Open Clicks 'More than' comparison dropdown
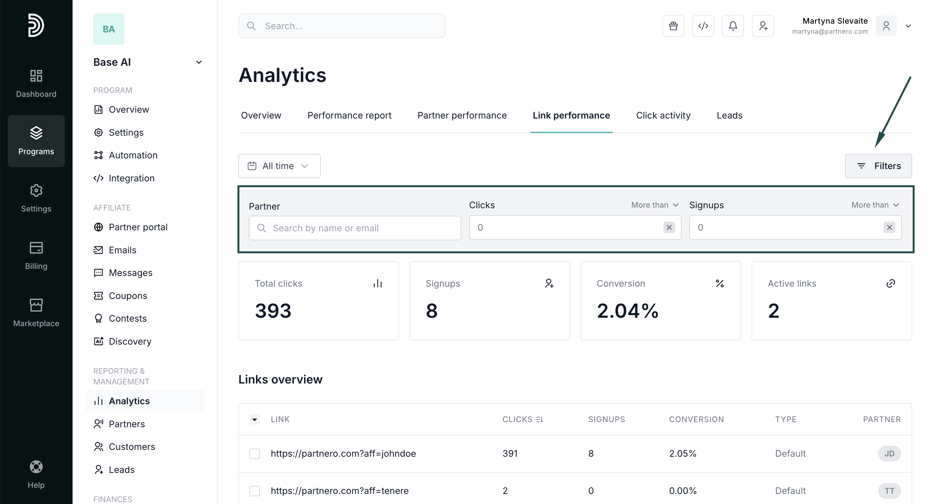The height and width of the screenshot is (504, 931). (655, 205)
